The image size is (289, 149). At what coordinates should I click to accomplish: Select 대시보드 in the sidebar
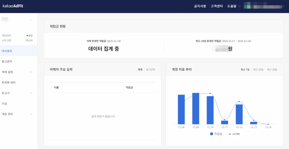[x=7, y=51]
